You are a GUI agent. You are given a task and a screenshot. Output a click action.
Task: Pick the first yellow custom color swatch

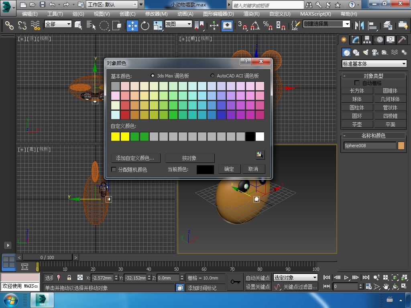116,137
